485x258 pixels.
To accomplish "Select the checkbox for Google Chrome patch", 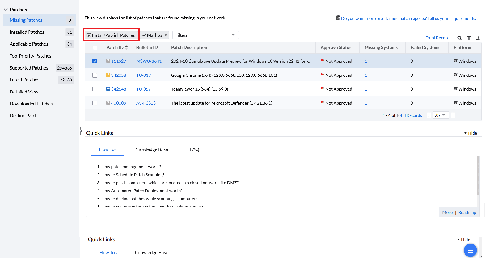I will (95, 75).
